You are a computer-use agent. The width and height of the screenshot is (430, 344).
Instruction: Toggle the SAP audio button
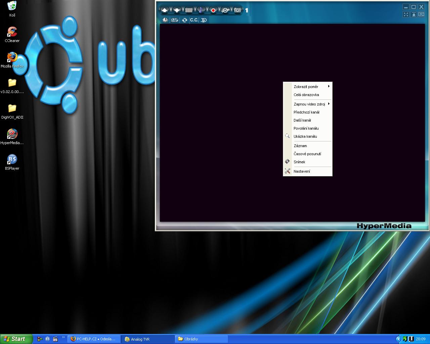tap(174, 20)
